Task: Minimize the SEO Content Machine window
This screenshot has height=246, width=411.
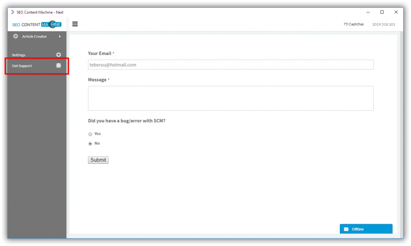Action: point(368,12)
